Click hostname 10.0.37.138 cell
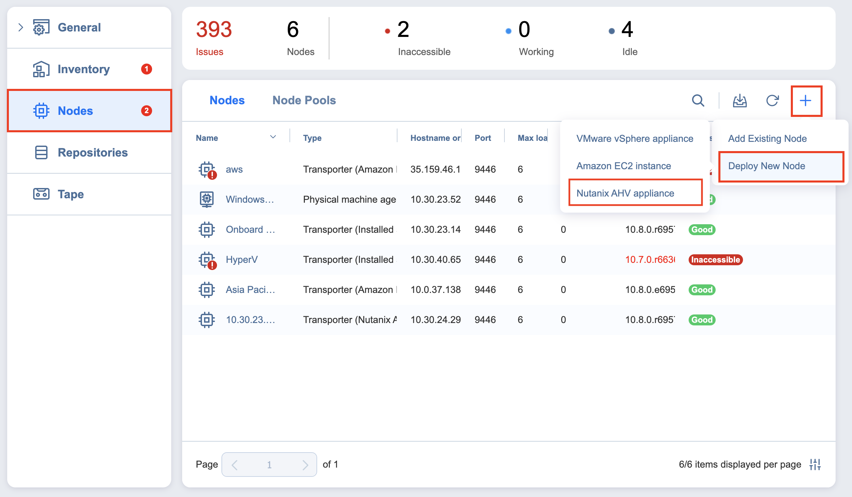The width and height of the screenshot is (852, 497). (435, 290)
